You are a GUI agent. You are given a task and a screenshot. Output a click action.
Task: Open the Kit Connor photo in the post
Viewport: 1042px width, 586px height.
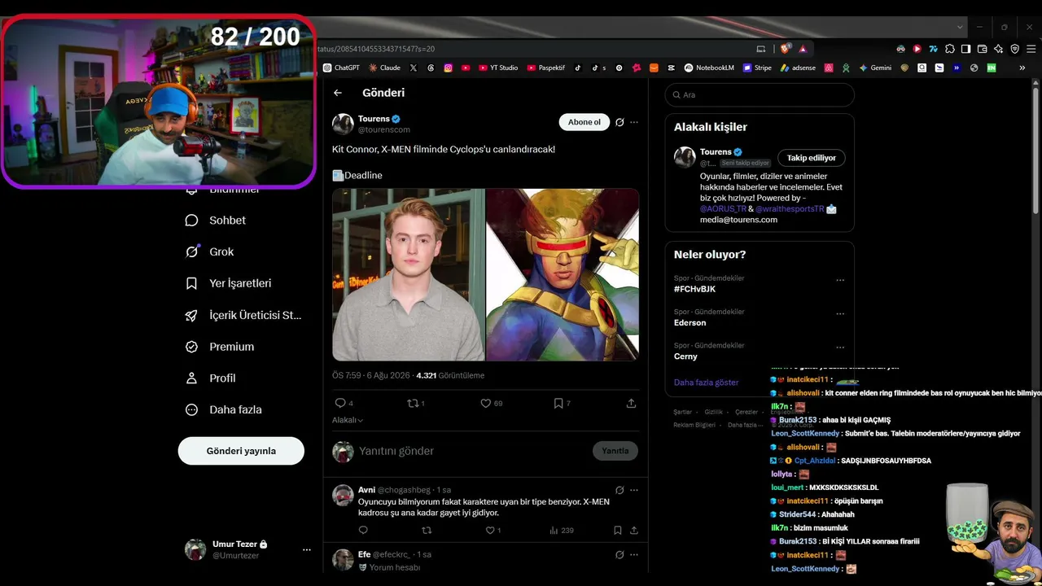[409, 275]
